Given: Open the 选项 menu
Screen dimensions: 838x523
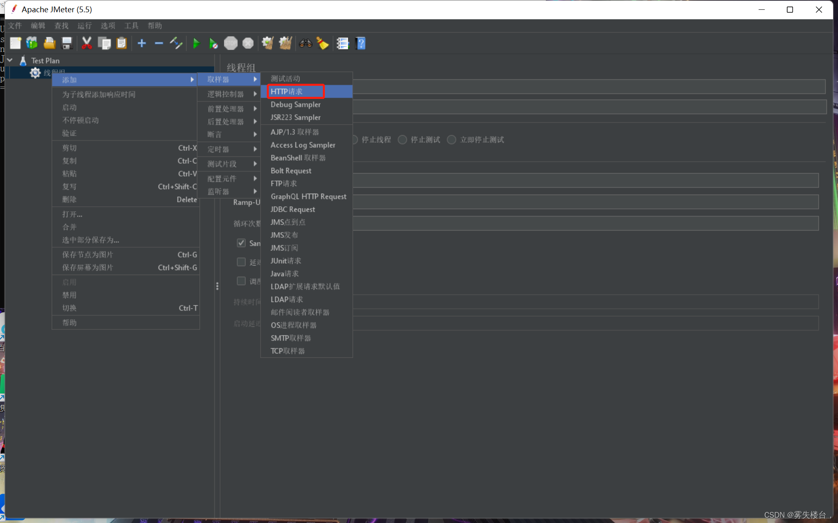Looking at the screenshot, I should [x=108, y=26].
